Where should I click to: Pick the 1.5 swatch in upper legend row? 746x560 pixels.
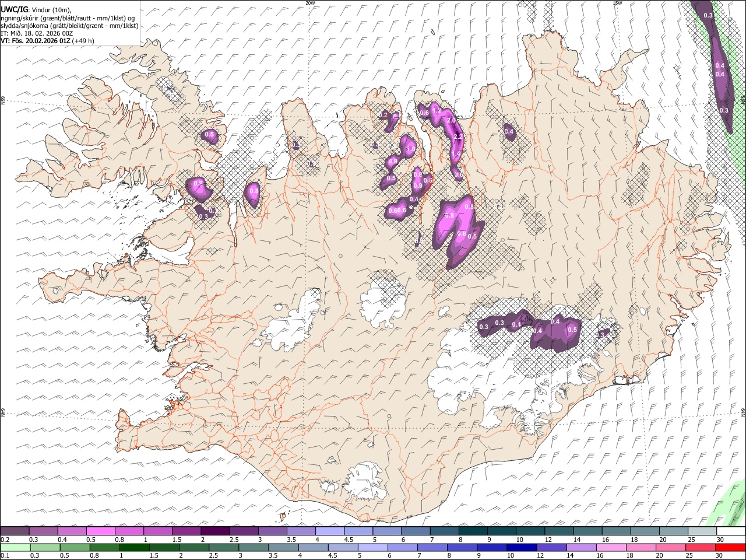[x=186, y=531]
